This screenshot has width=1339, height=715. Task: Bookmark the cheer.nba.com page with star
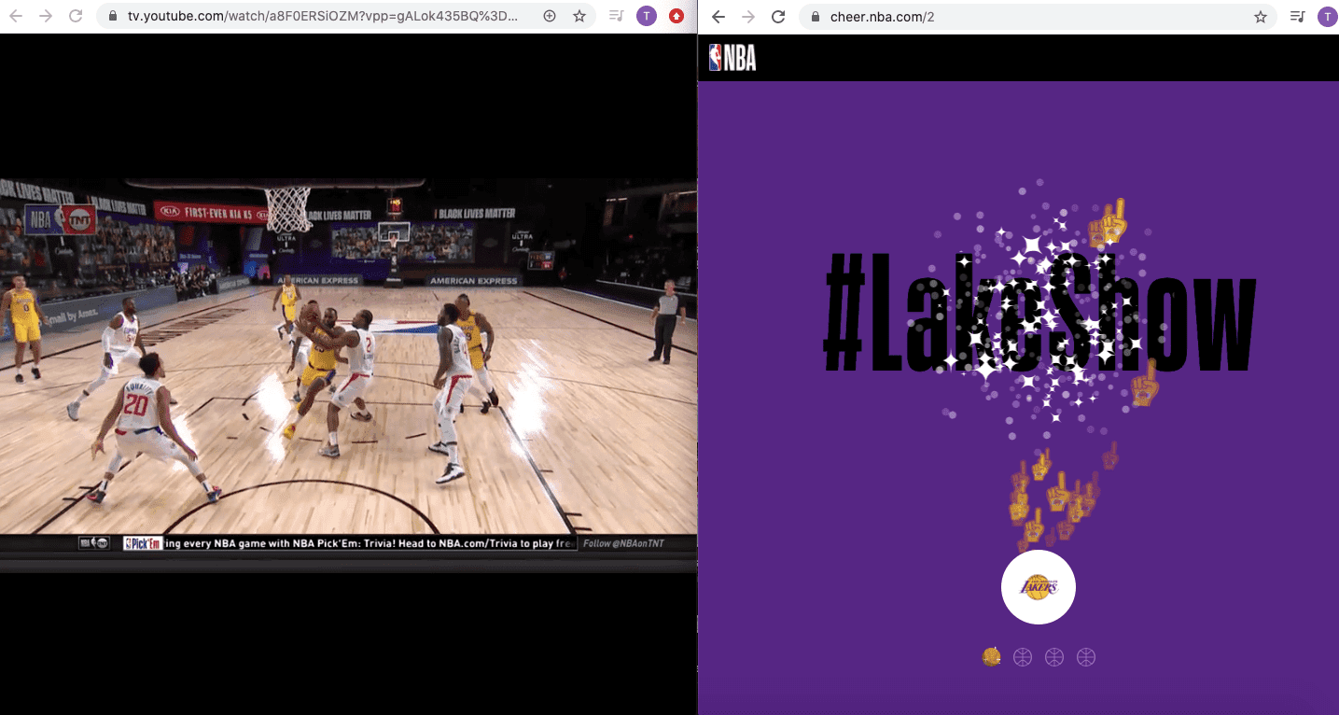coord(1261,17)
